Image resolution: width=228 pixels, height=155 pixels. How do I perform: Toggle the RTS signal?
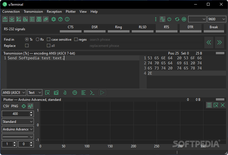167,29
